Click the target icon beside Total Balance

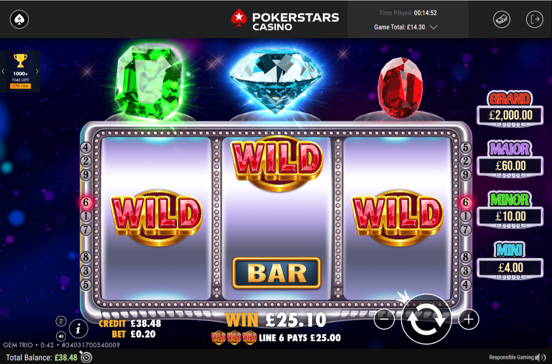tap(86, 357)
